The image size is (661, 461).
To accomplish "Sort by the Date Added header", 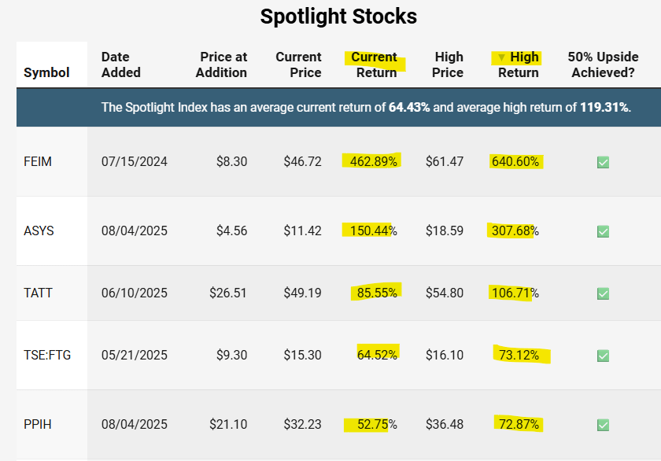I will (121, 65).
